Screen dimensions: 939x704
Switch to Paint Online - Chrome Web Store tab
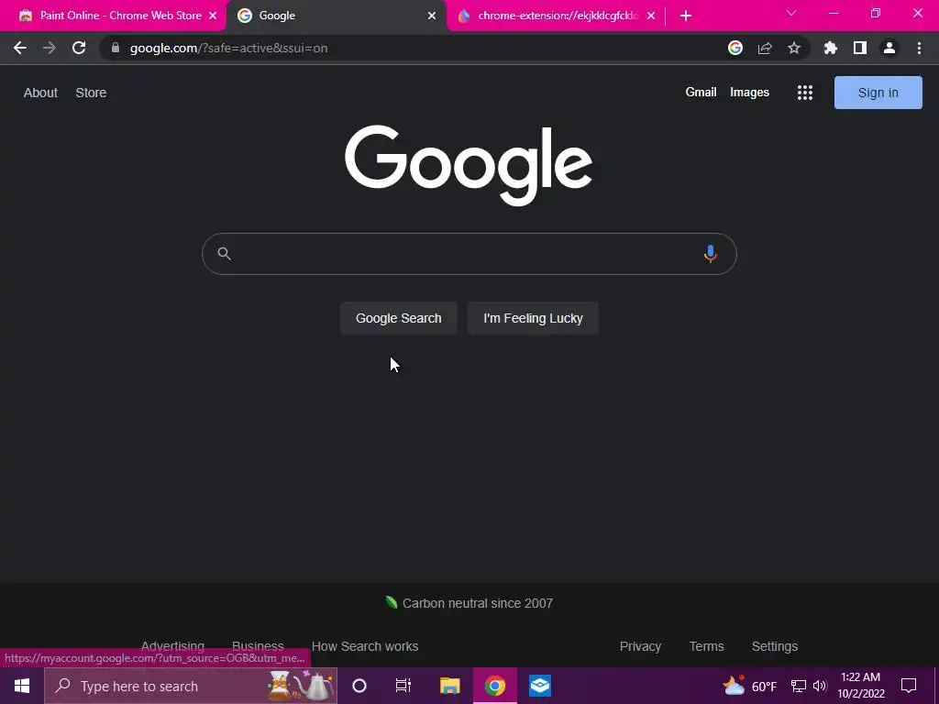click(113, 16)
